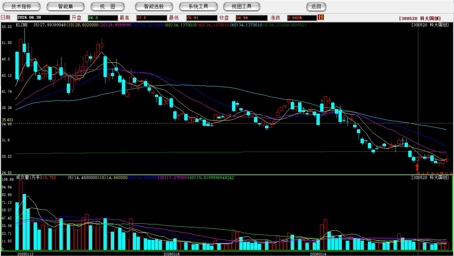Viewport: 454px width, 256px height.
Task: Click the 20260316 date label
Action: tap(171, 254)
